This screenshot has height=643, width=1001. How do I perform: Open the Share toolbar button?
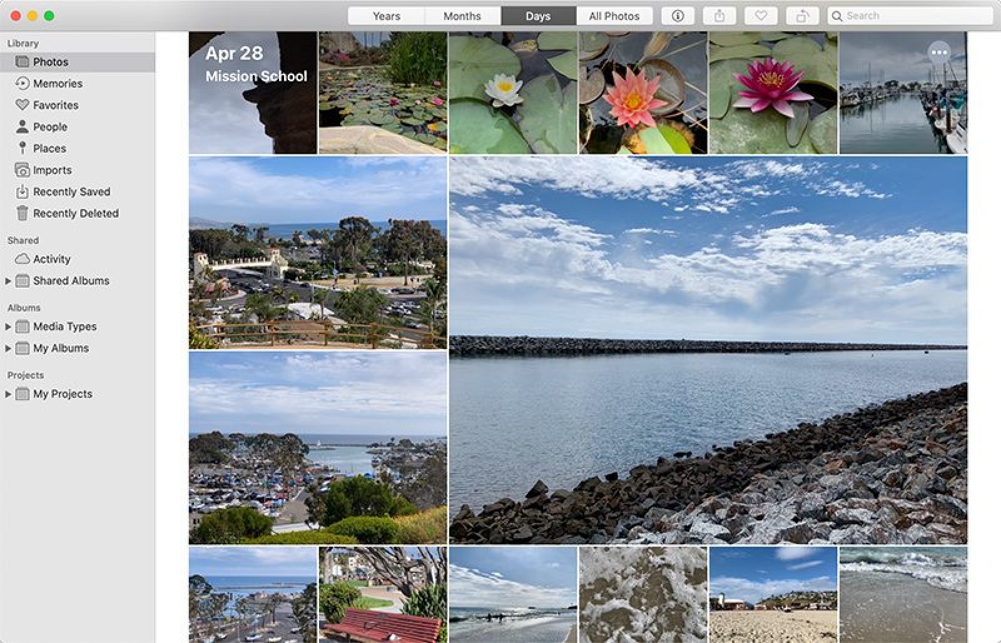[x=719, y=16]
